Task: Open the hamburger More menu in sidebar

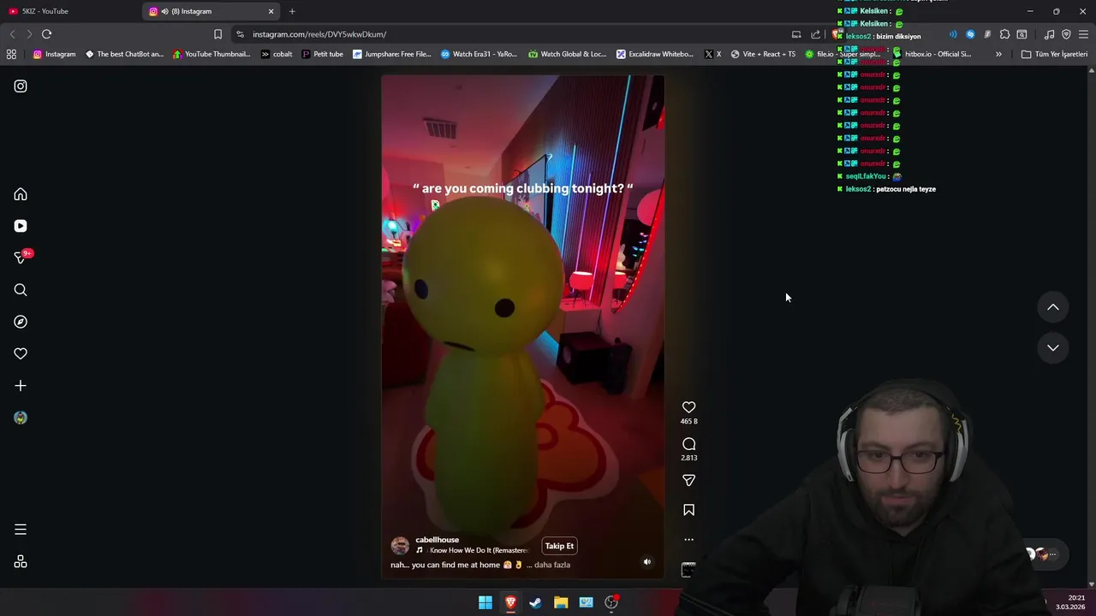Action: pos(21,530)
